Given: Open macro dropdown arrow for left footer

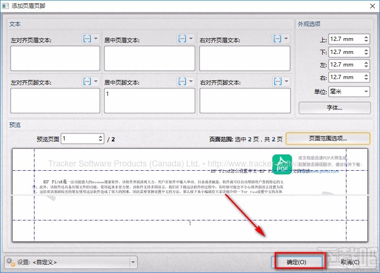Looking at the screenshot, I should click(x=96, y=81).
